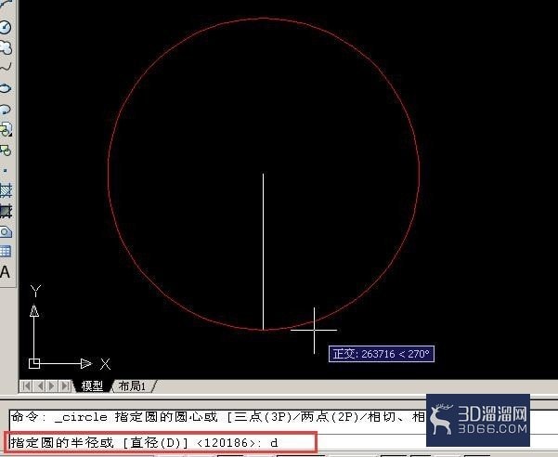Select the white vertical line in drawing
This screenshot has width=558, height=457.
pyautogui.click(x=263, y=252)
